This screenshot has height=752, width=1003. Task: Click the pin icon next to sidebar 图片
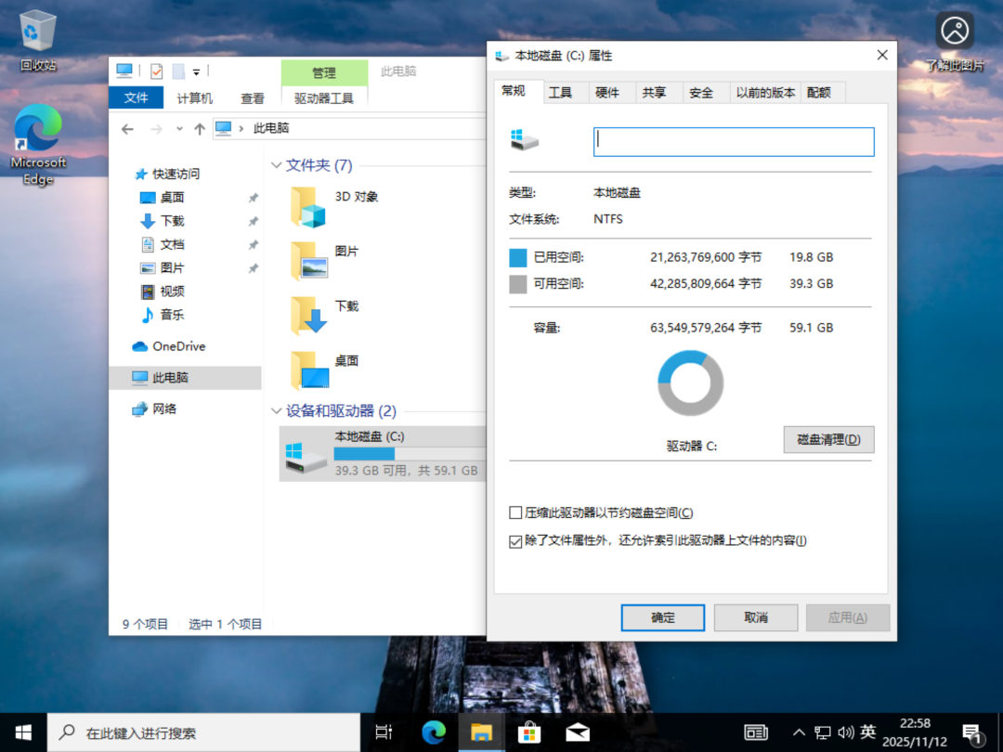[x=254, y=268]
